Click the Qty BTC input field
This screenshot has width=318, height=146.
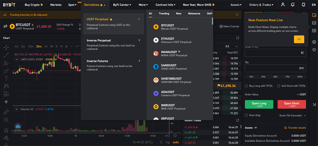275,68
